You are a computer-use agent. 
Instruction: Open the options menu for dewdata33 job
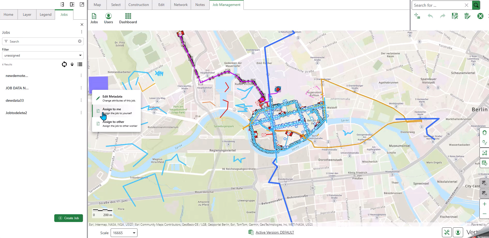[81, 100]
